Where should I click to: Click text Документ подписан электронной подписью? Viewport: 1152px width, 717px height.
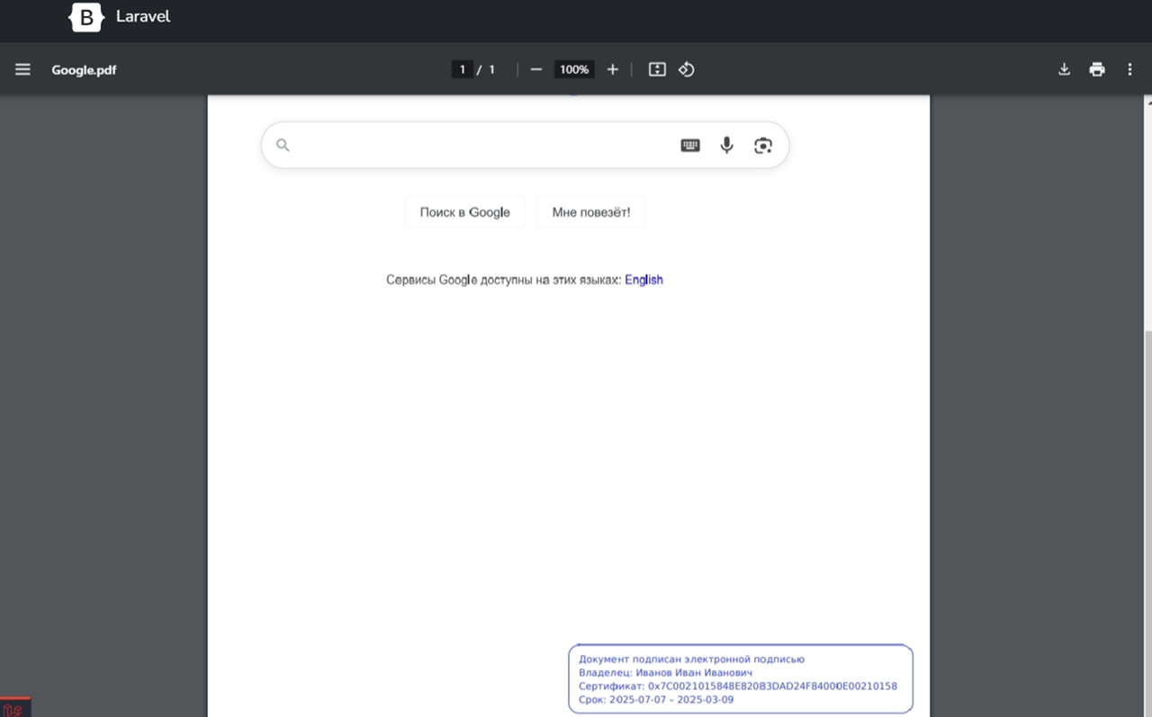click(x=691, y=659)
